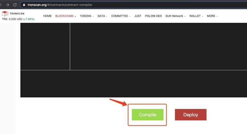Open the BLOCKCHAIN dropdown menu
Viewport: 247px width, 134px height.
(65, 16)
